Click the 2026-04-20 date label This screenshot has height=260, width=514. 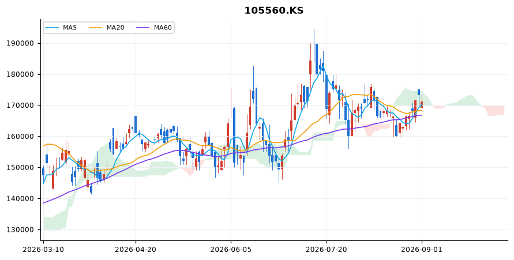(x=136, y=250)
